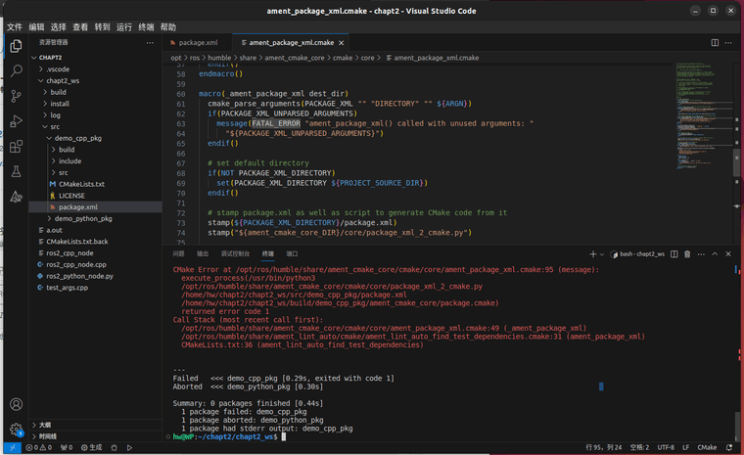Screen dimensions: 744x455
Task: Open editor more actions menu
Action: (728, 43)
